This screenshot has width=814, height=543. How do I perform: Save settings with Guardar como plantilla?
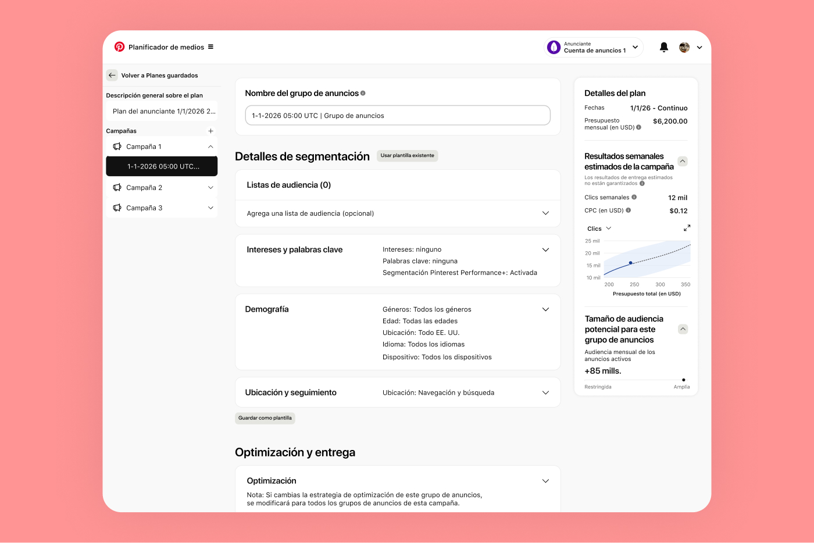point(265,418)
